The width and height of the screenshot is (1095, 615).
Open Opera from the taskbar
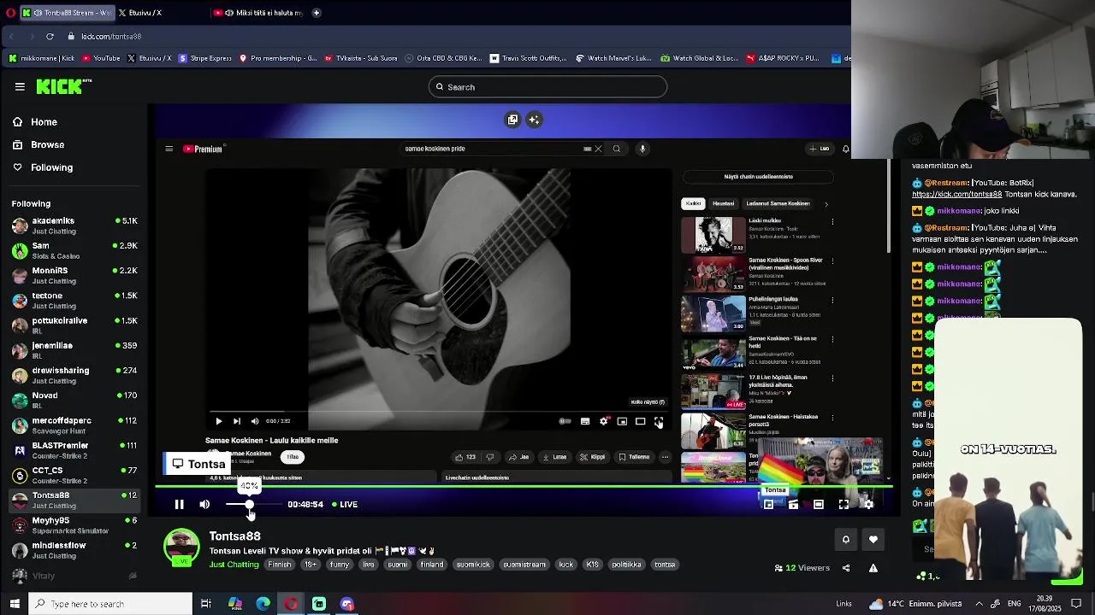click(291, 604)
